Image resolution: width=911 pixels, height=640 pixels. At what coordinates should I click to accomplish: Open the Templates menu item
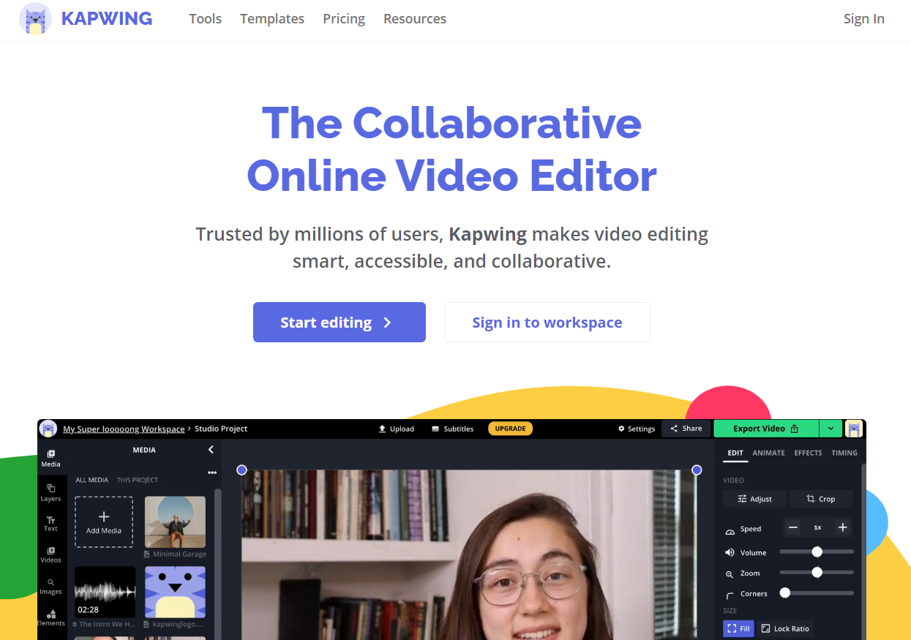click(x=272, y=19)
